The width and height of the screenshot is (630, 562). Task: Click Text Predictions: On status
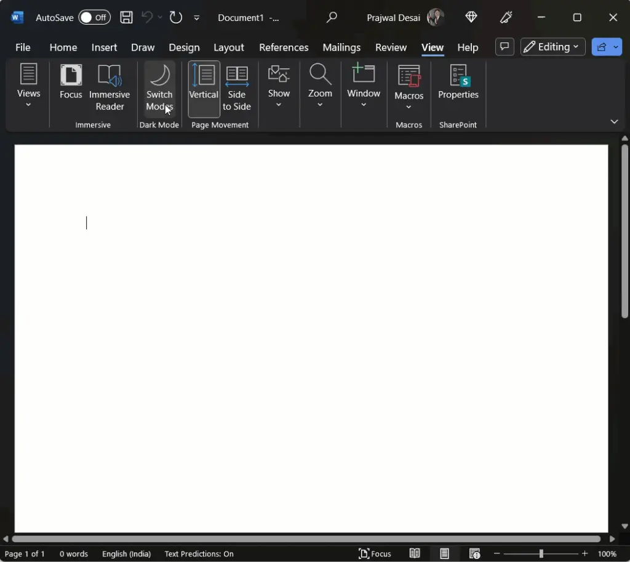[199, 553]
